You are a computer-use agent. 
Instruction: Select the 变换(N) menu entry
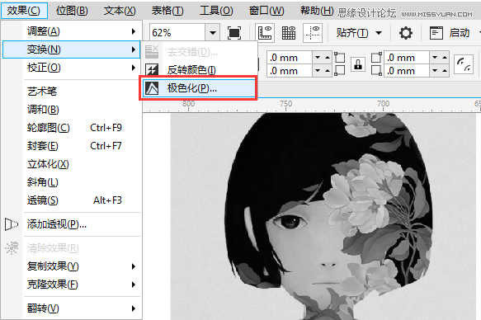coord(71,49)
